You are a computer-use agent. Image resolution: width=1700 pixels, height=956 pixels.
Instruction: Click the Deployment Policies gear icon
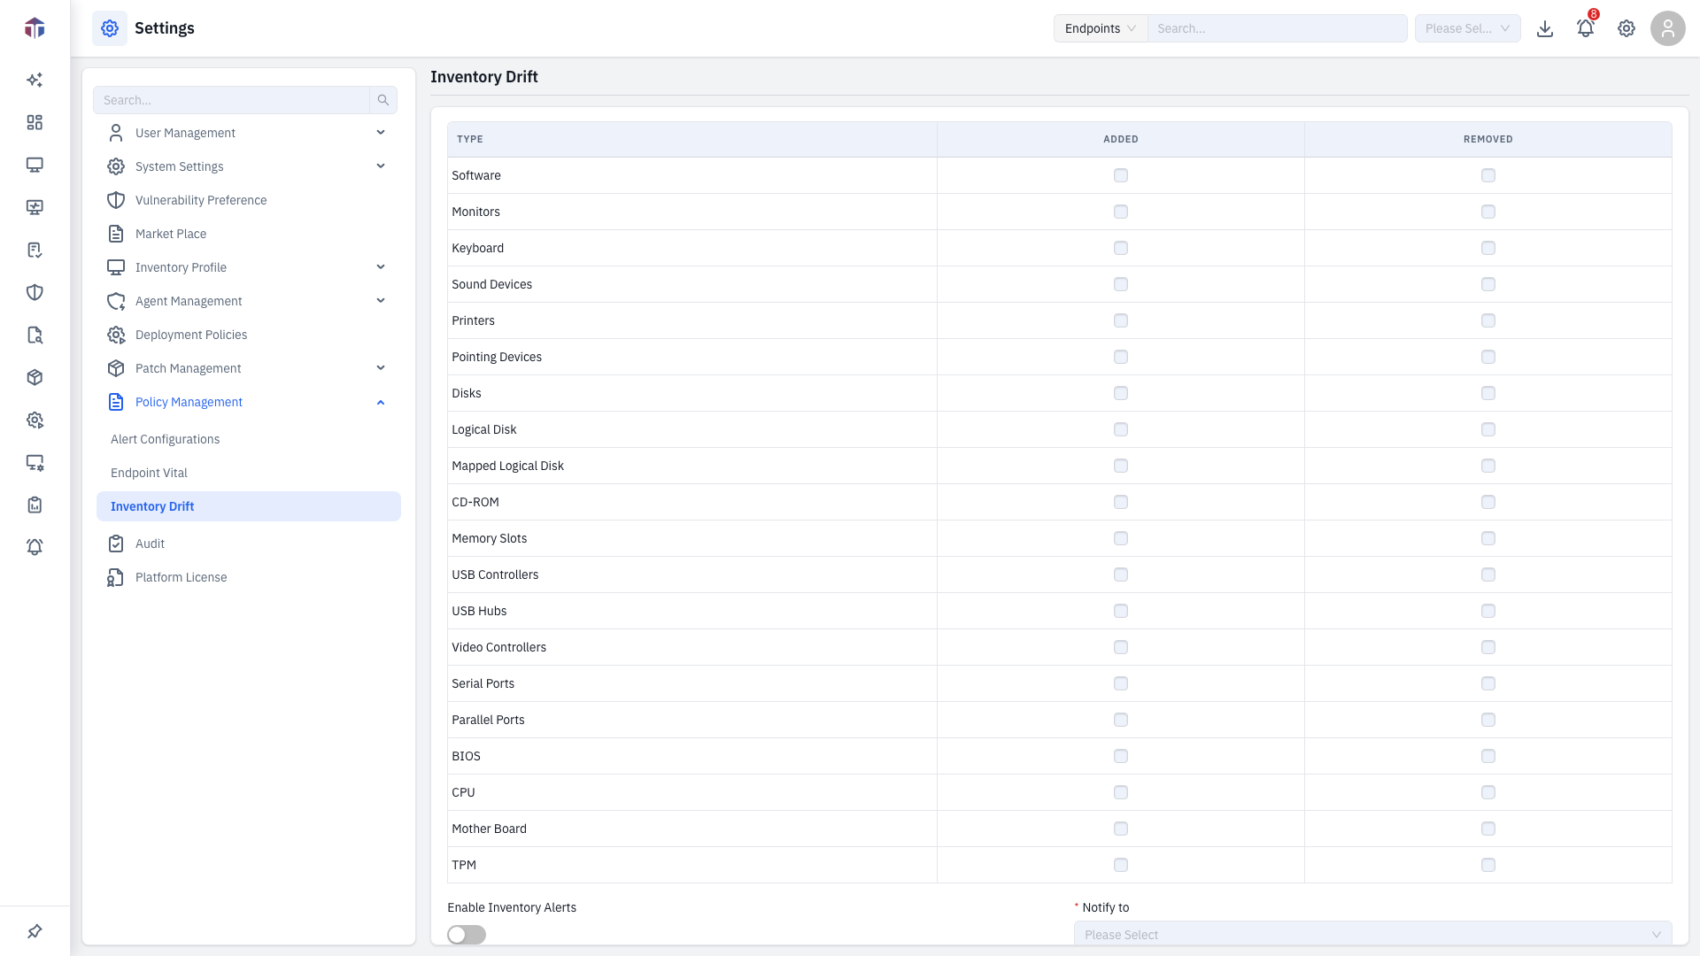pos(116,335)
